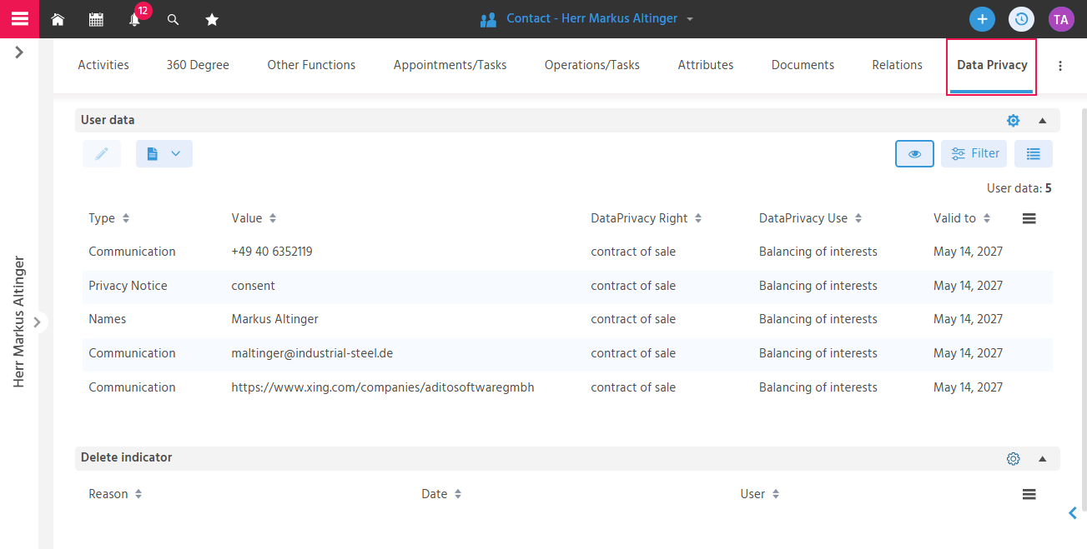This screenshot has width=1087, height=549.
Task: Open the right panel blue chevron
Action: pos(1073,513)
